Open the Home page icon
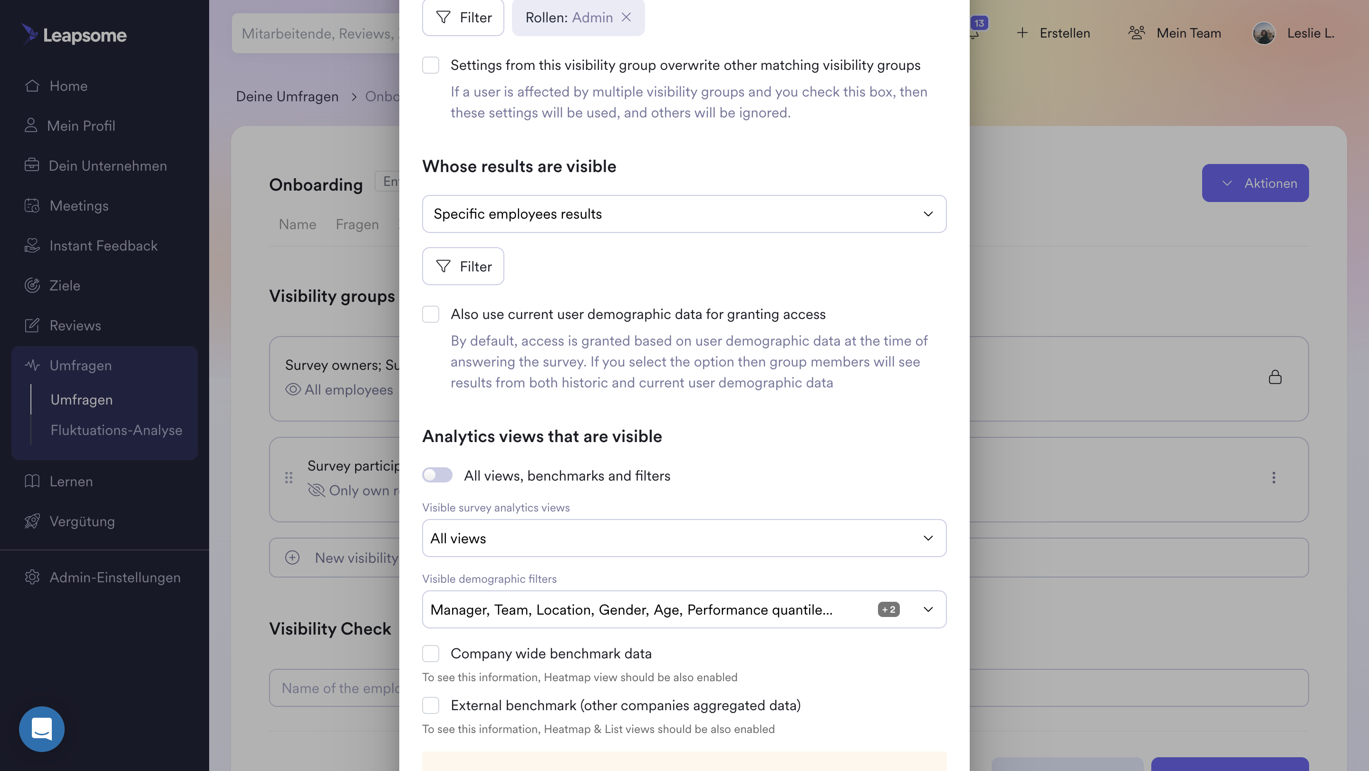 [32, 86]
